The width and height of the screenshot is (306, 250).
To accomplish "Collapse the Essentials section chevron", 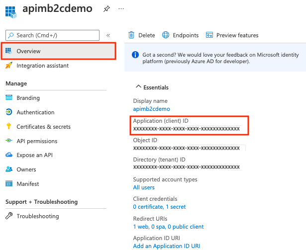I will pos(138,87).
